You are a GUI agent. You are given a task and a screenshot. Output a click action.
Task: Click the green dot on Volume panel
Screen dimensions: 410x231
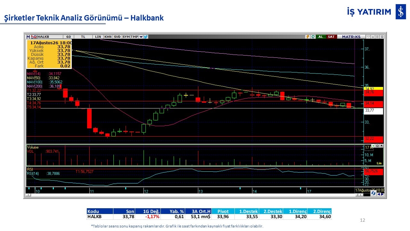pyautogui.click(x=373, y=146)
